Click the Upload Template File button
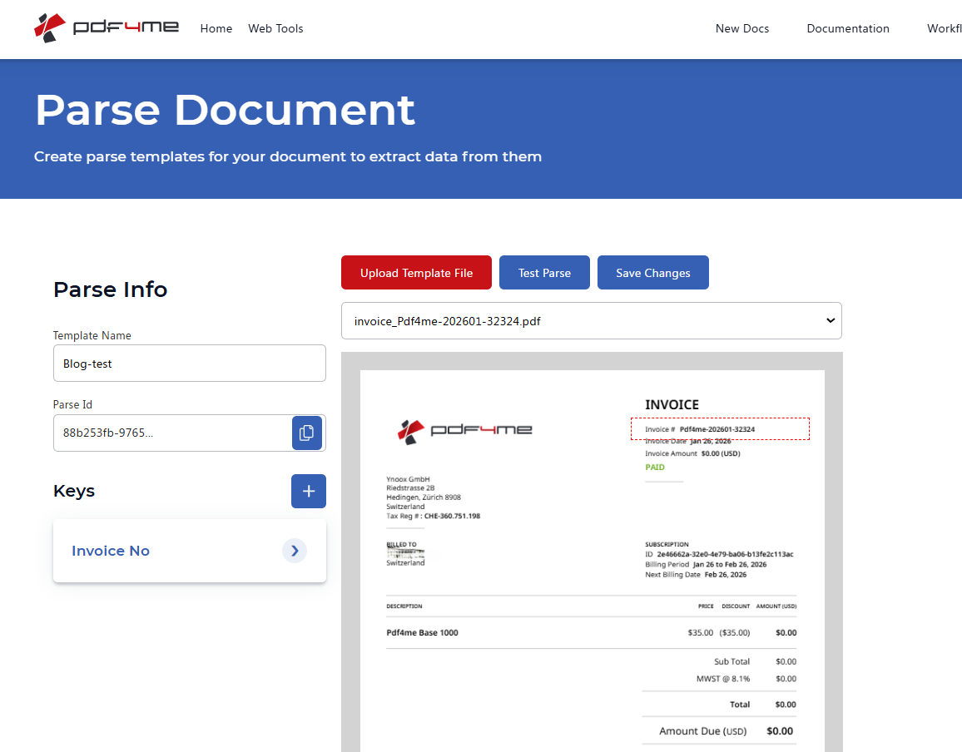The height and width of the screenshot is (752, 962). click(416, 272)
